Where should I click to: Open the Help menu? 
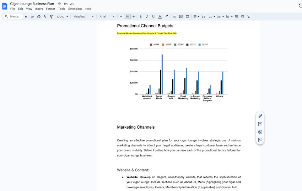(x=88, y=9)
